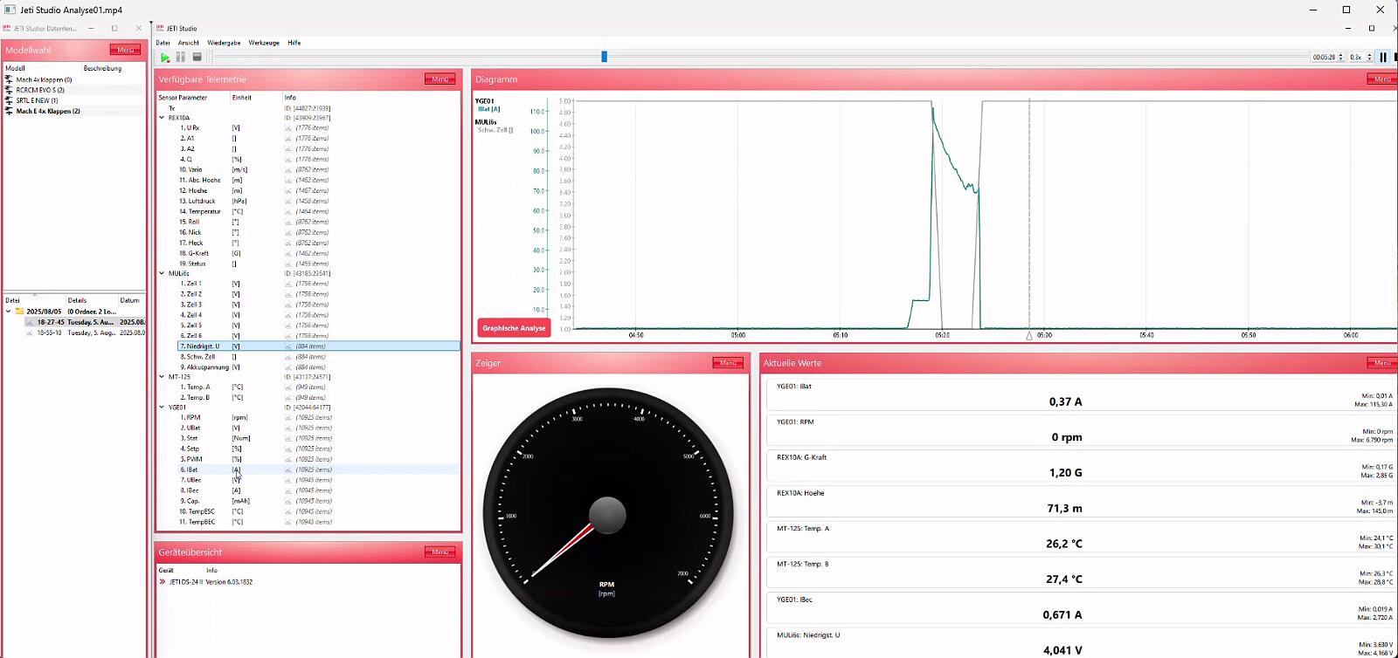1398x658 pixels.
Task: Click the MULi6s: Niedrigst. U 4,041 V card
Action: click(x=1081, y=643)
